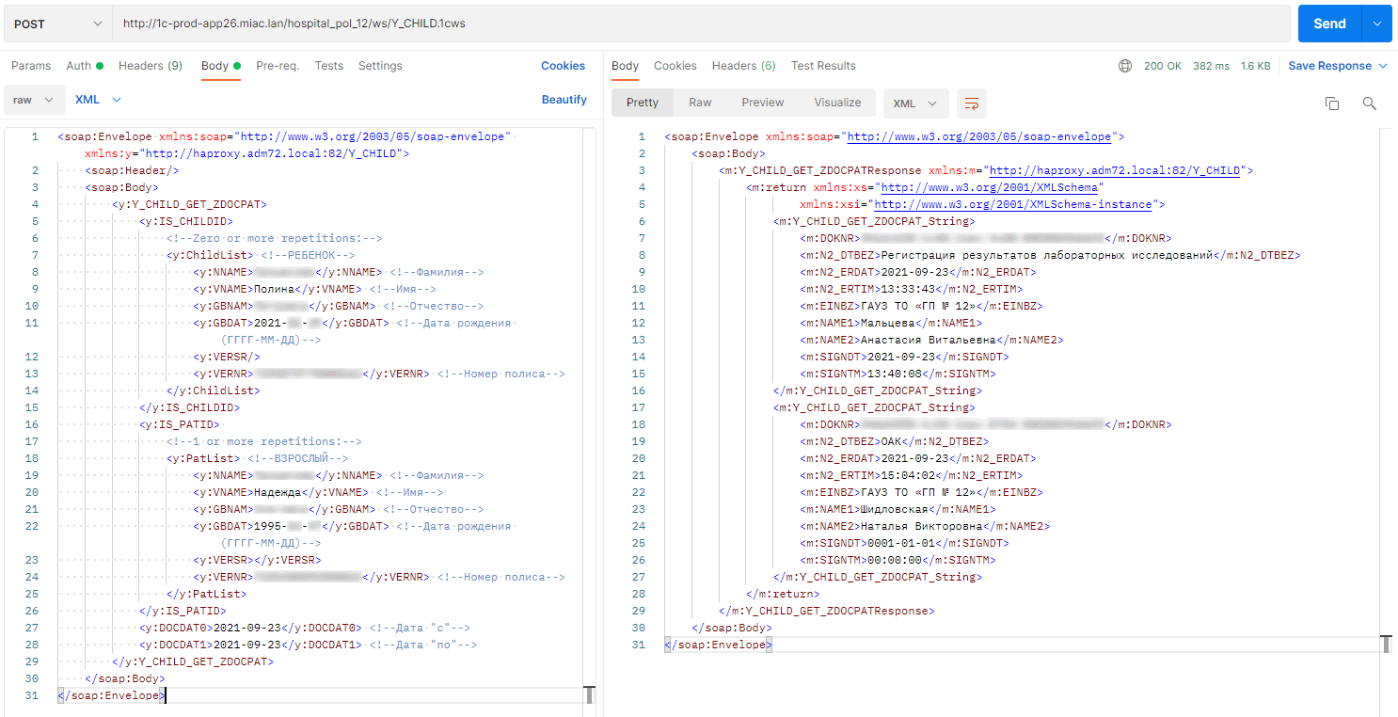Click request VNAME value 'Полина'
Image resolution: width=1398 pixels, height=717 pixels.
[275, 289]
